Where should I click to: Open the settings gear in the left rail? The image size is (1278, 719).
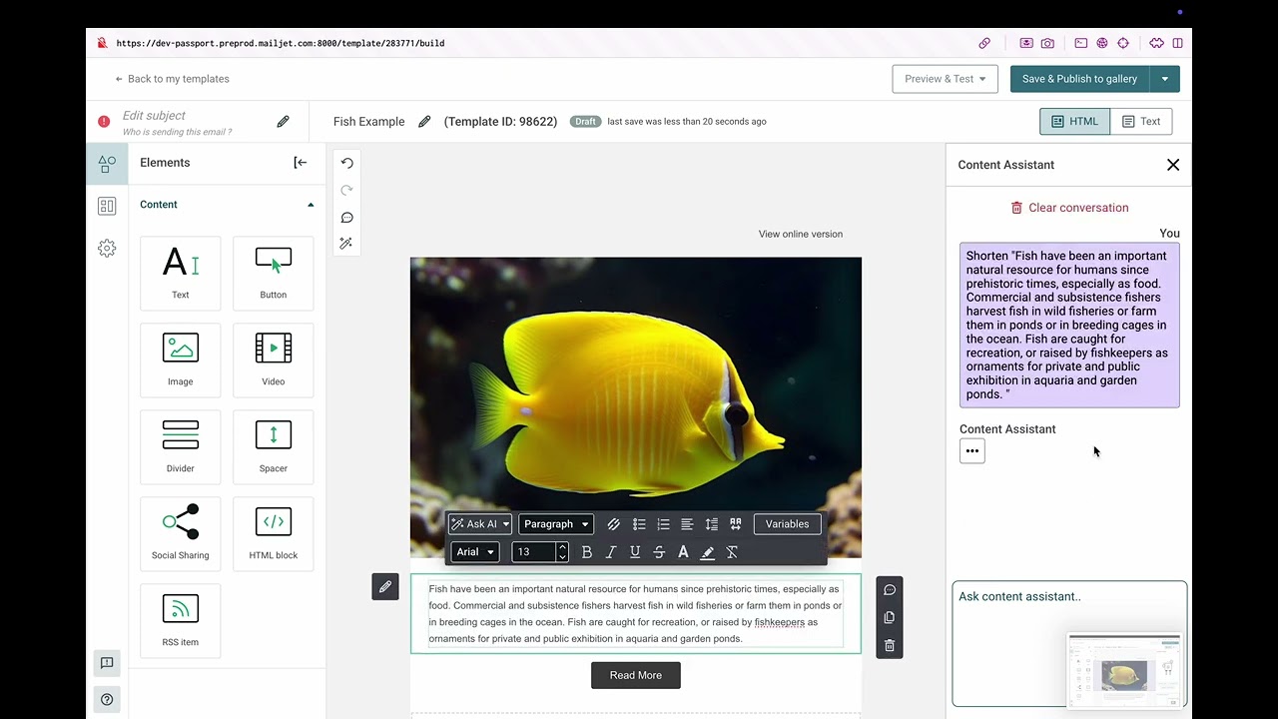click(107, 248)
